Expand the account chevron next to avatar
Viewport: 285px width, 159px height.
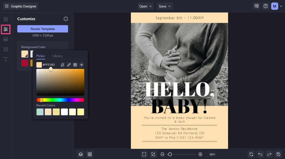[x=281, y=6]
